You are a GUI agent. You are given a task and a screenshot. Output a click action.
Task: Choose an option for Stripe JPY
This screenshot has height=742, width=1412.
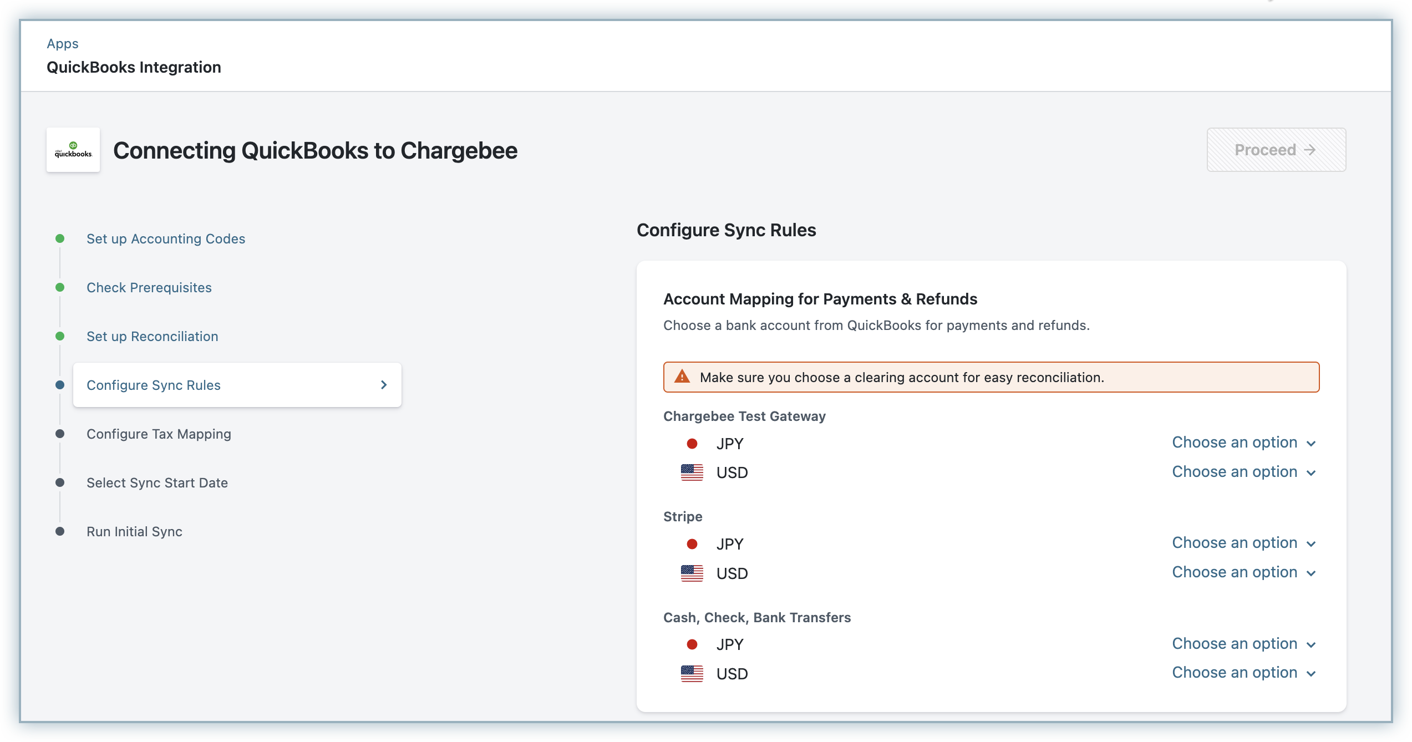click(x=1244, y=543)
